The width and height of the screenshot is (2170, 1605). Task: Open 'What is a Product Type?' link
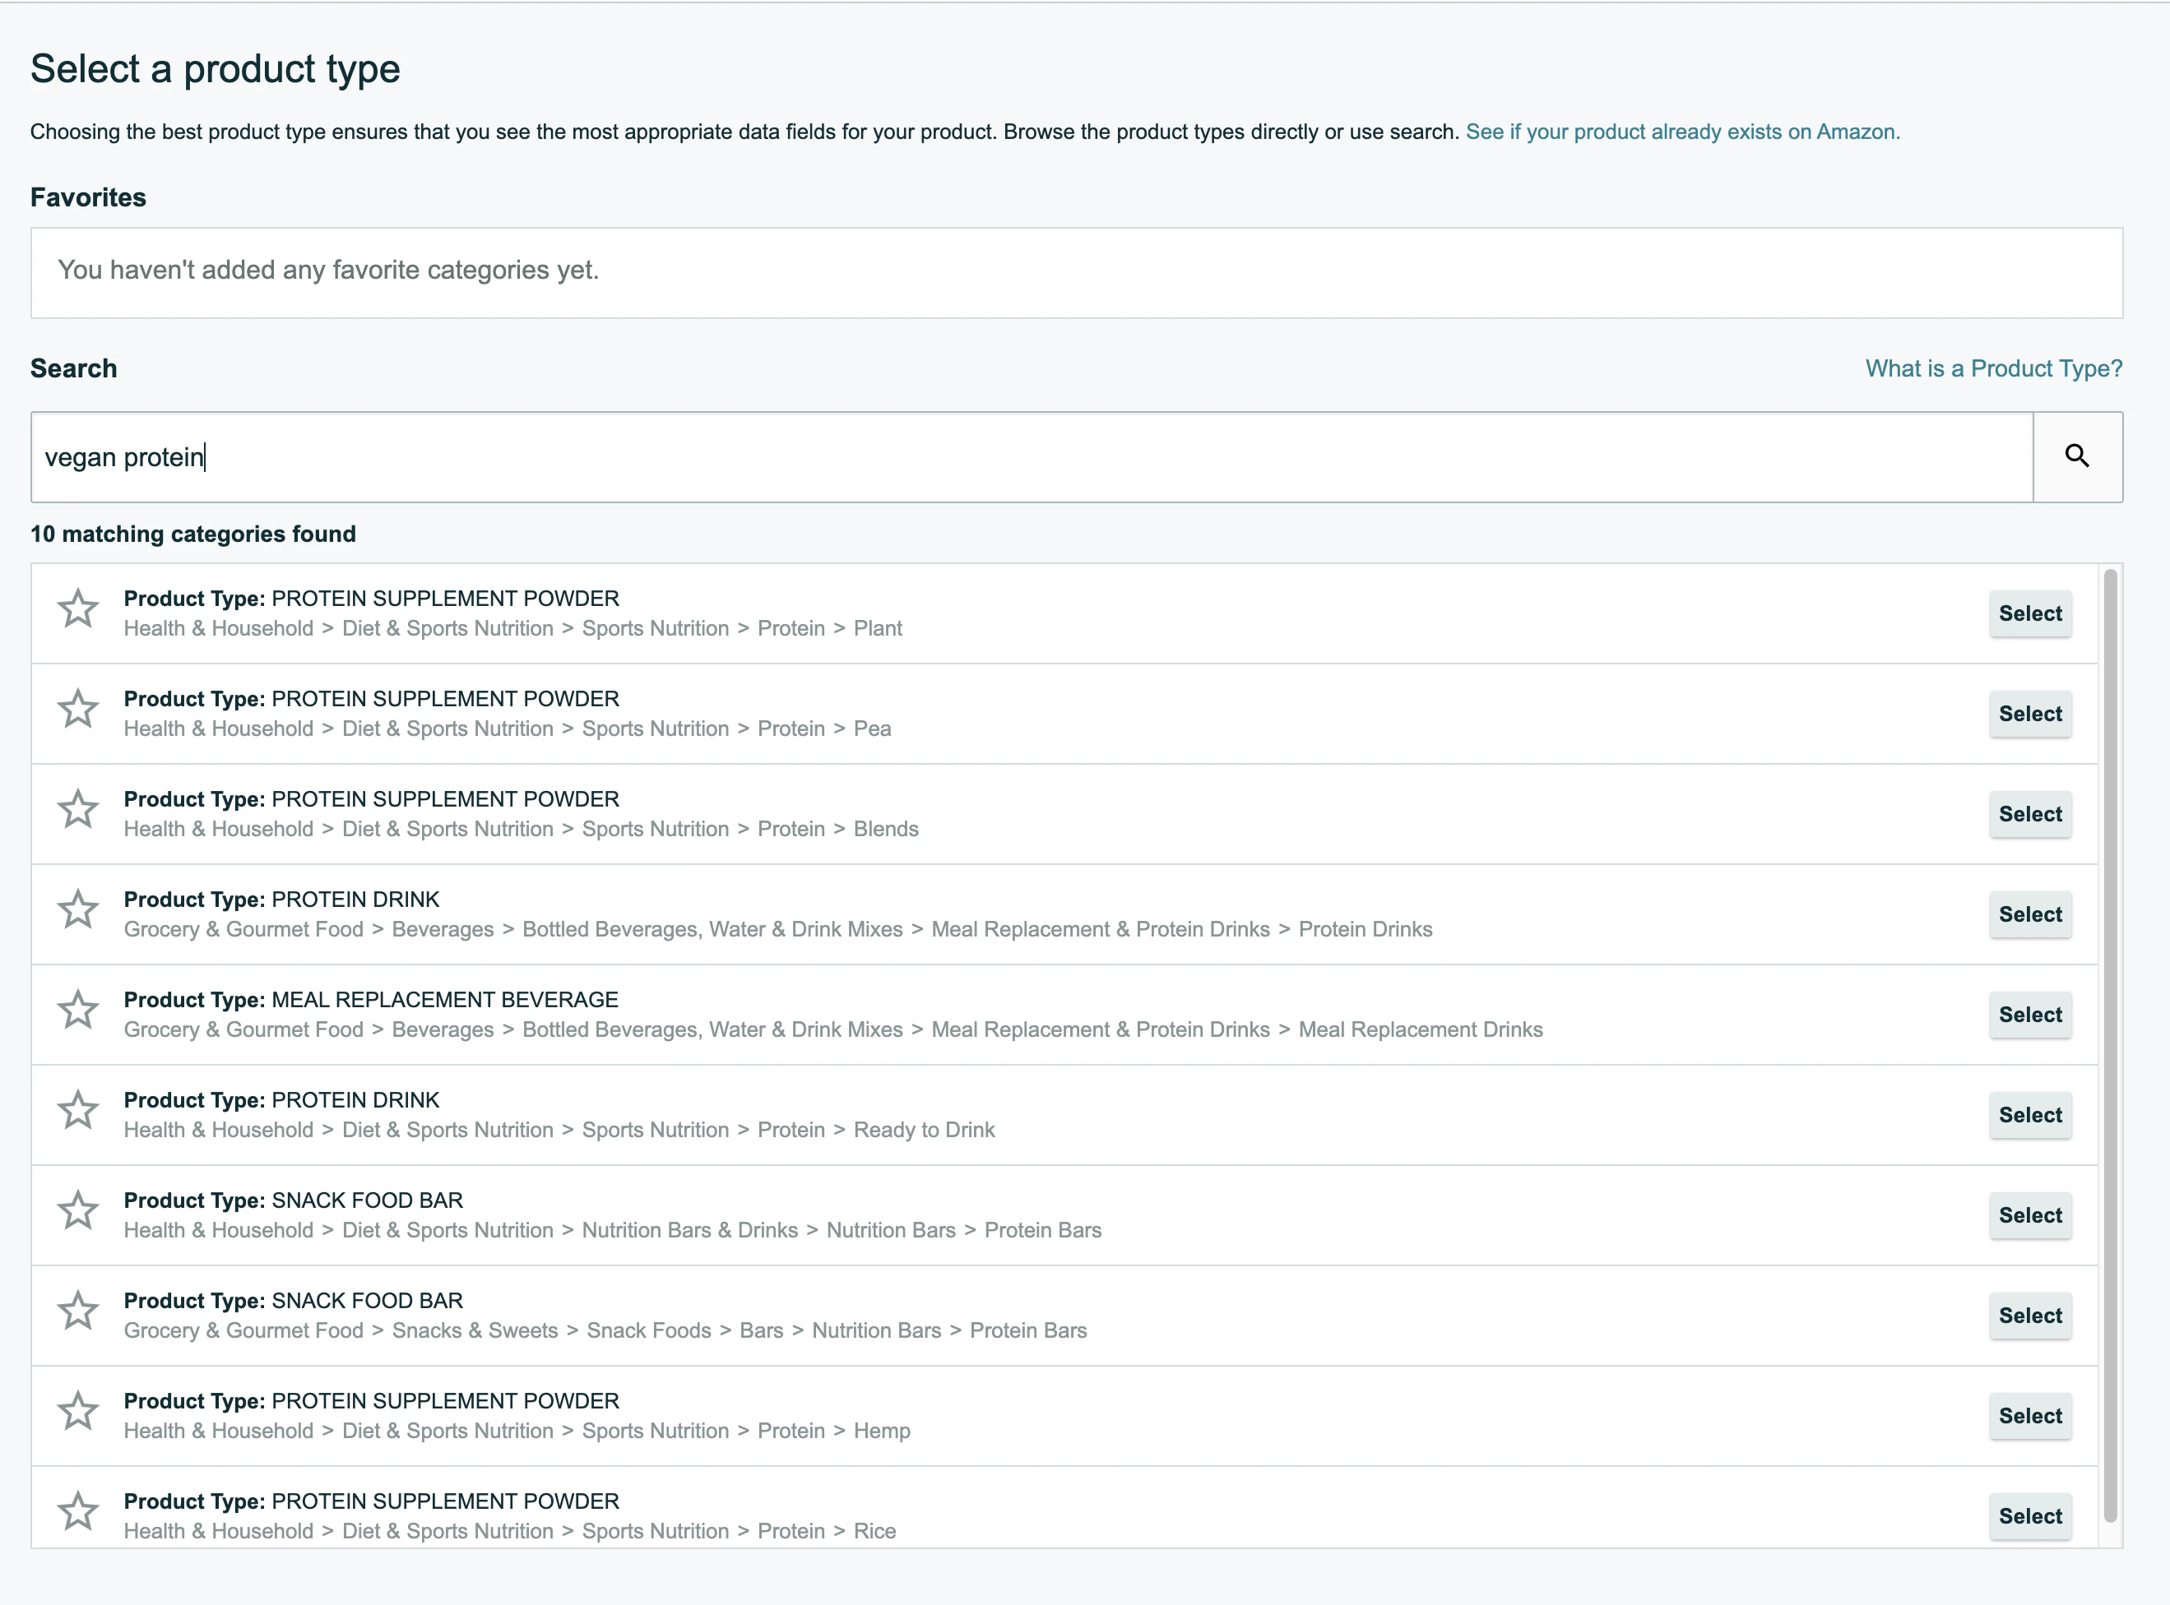click(1993, 368)
